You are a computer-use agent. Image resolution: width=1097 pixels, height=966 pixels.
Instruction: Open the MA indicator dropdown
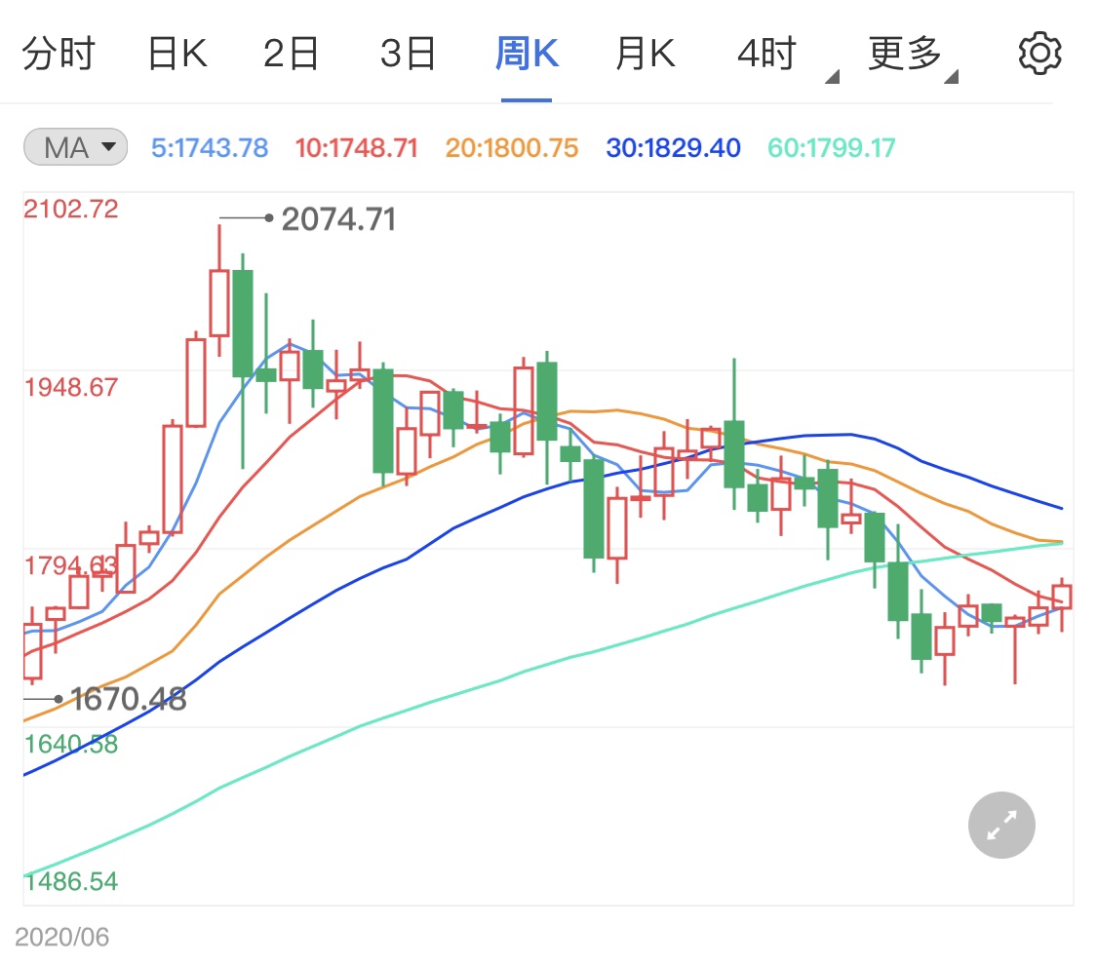point(74,148)
